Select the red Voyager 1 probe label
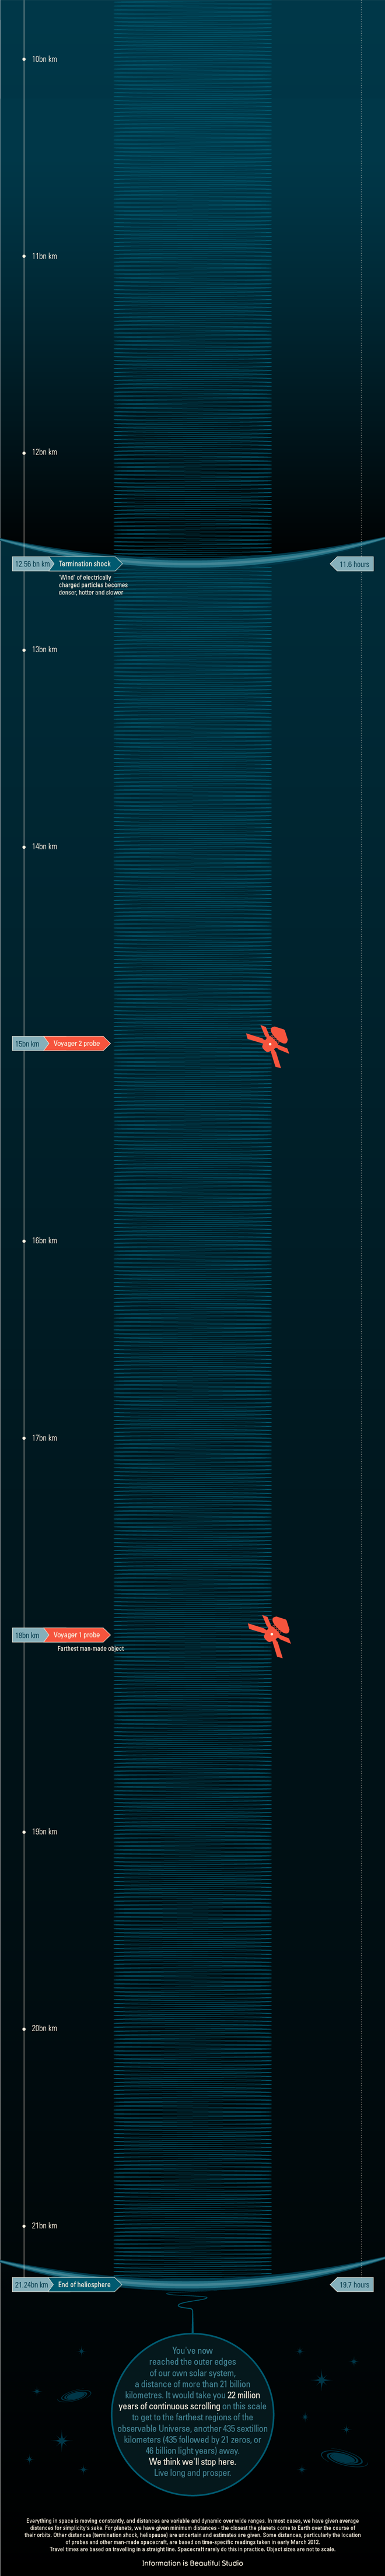Viewport: 385px width, 2576px height. (78, 1635)
